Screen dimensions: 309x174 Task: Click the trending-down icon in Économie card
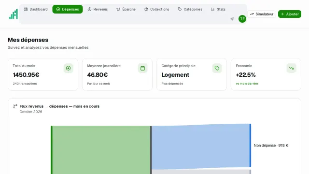pos(292,68)
